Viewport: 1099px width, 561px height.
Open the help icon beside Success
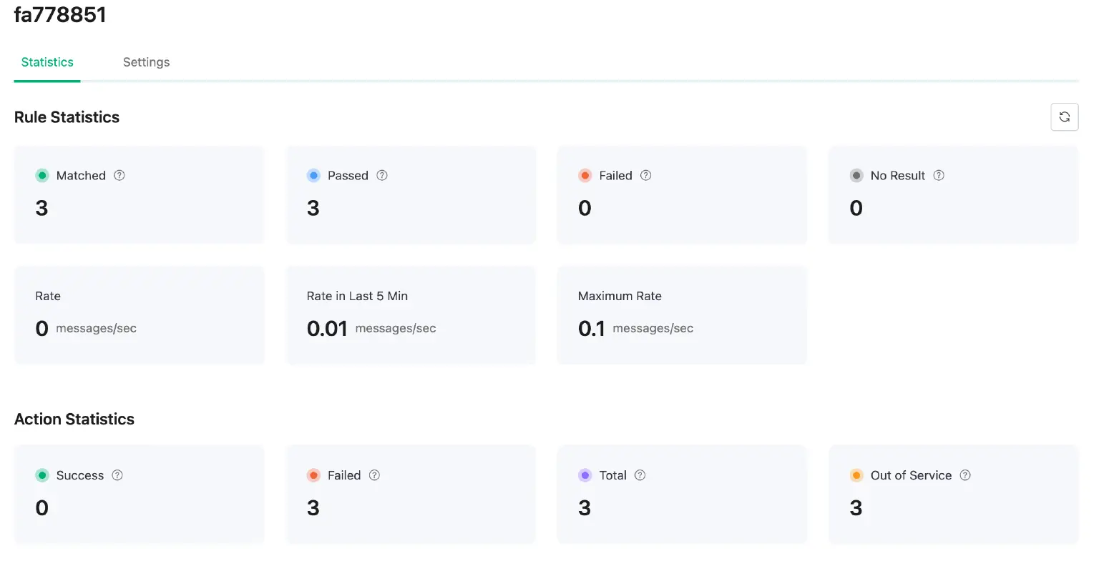point(117,475)
